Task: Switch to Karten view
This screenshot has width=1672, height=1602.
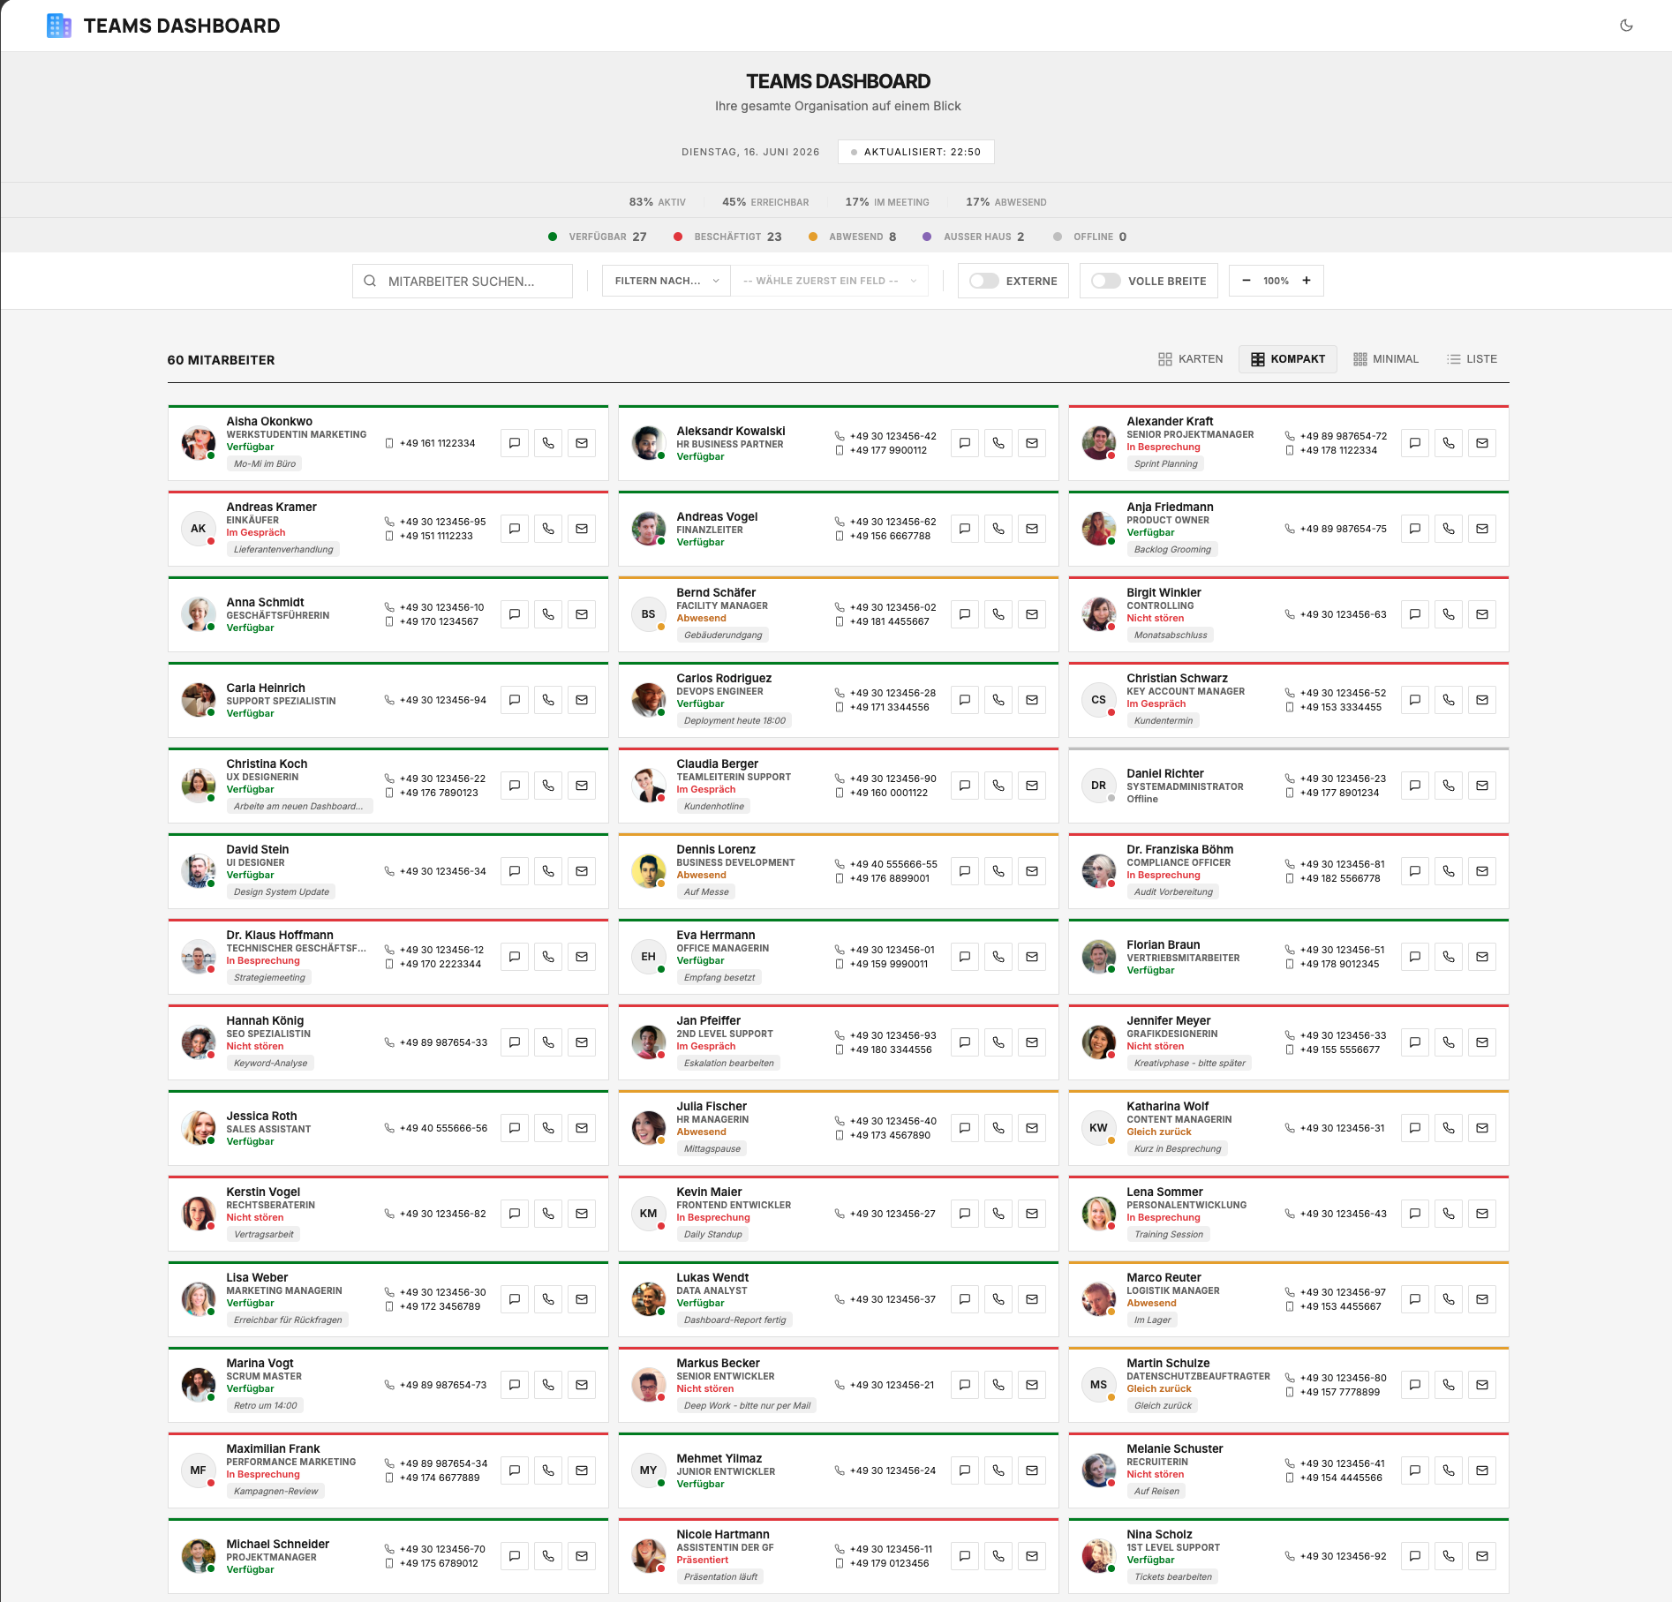Action: [1190, 359]
